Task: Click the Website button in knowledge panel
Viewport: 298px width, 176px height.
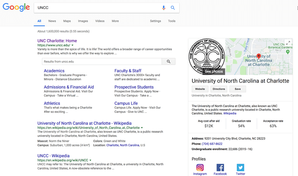Action: pyautogui.click(x=200, y=89)
